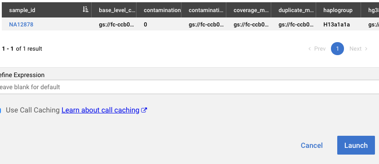
Task: Click the right chevron beside Next
Action: (366, 49)
